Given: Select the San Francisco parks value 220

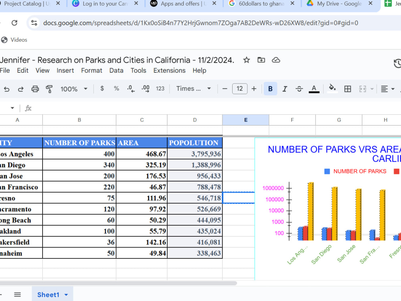Looking at the screenshot, I should point(79,187).
